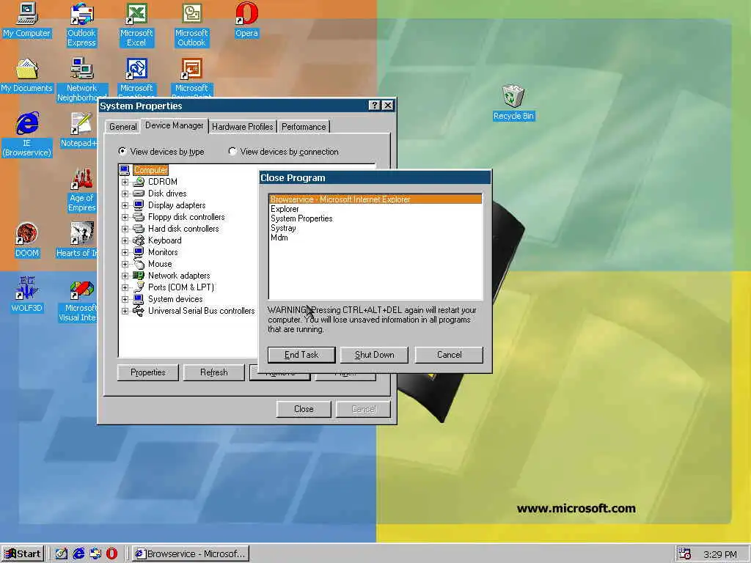Select Hearts of Iron desktop shortcut

pos(77,240)
